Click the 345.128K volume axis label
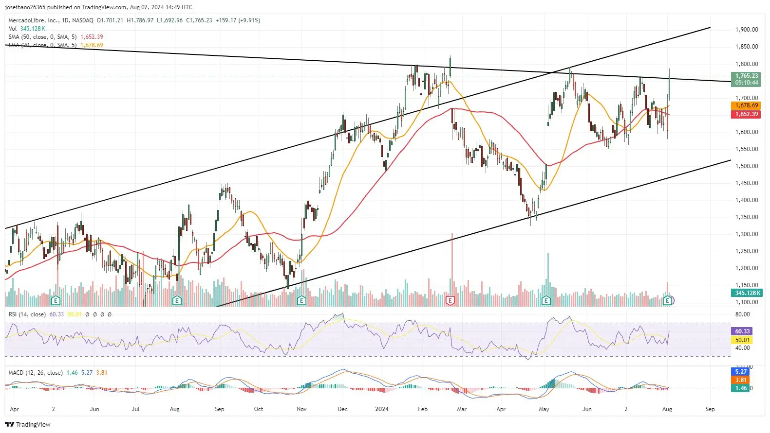The height and width of the screenshot is (433, 770). coord(746,293)
